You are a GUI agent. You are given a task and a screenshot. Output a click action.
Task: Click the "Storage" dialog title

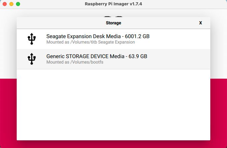tap(113, 23)
